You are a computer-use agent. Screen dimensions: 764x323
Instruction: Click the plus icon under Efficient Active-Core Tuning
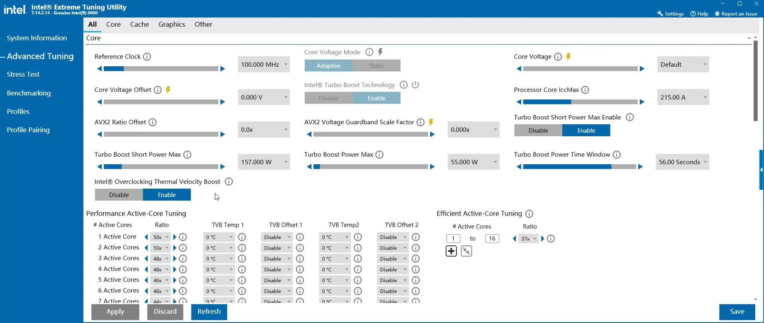451,251
